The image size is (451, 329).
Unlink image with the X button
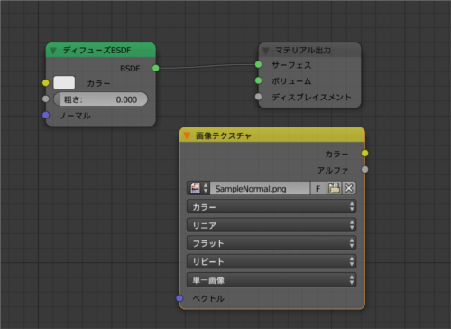coord(349,188)
